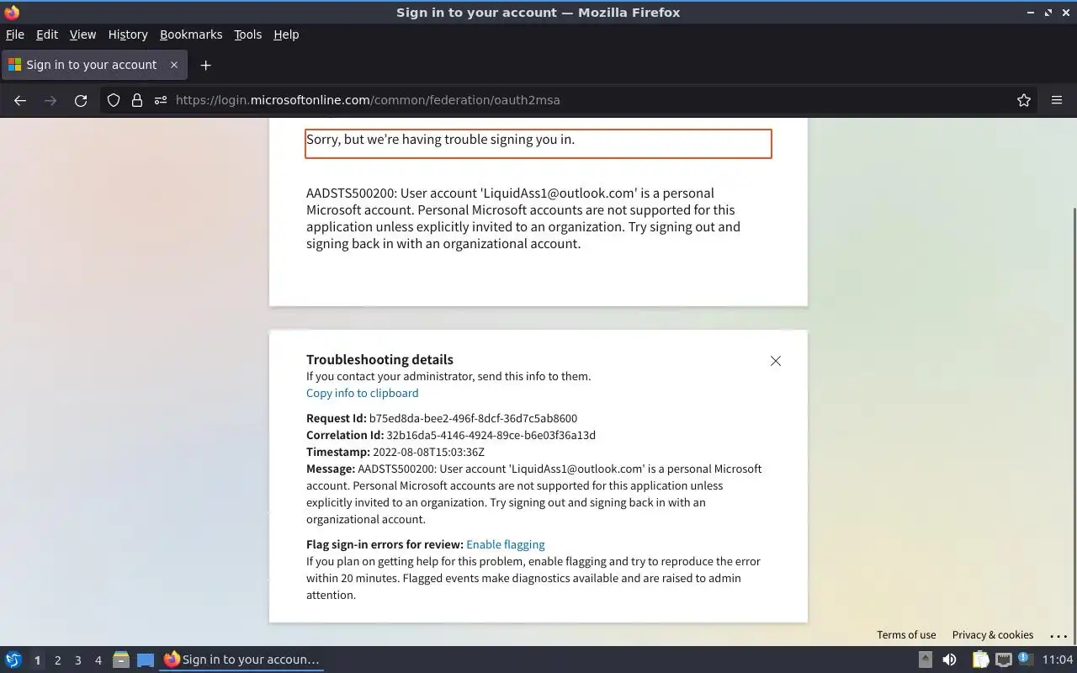Switch to workspace 3
1077x673 pixels.
click(x=77, y=660)
